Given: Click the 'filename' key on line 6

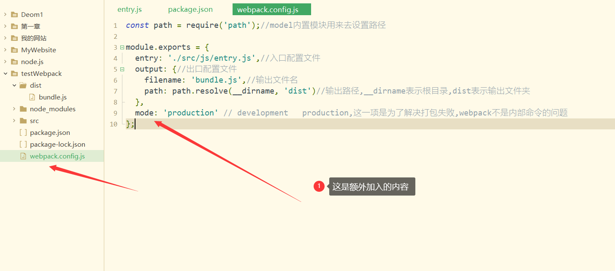Looking at the screenshot, I should coord(163,80).
